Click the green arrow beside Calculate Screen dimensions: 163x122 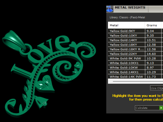point(161,108)
